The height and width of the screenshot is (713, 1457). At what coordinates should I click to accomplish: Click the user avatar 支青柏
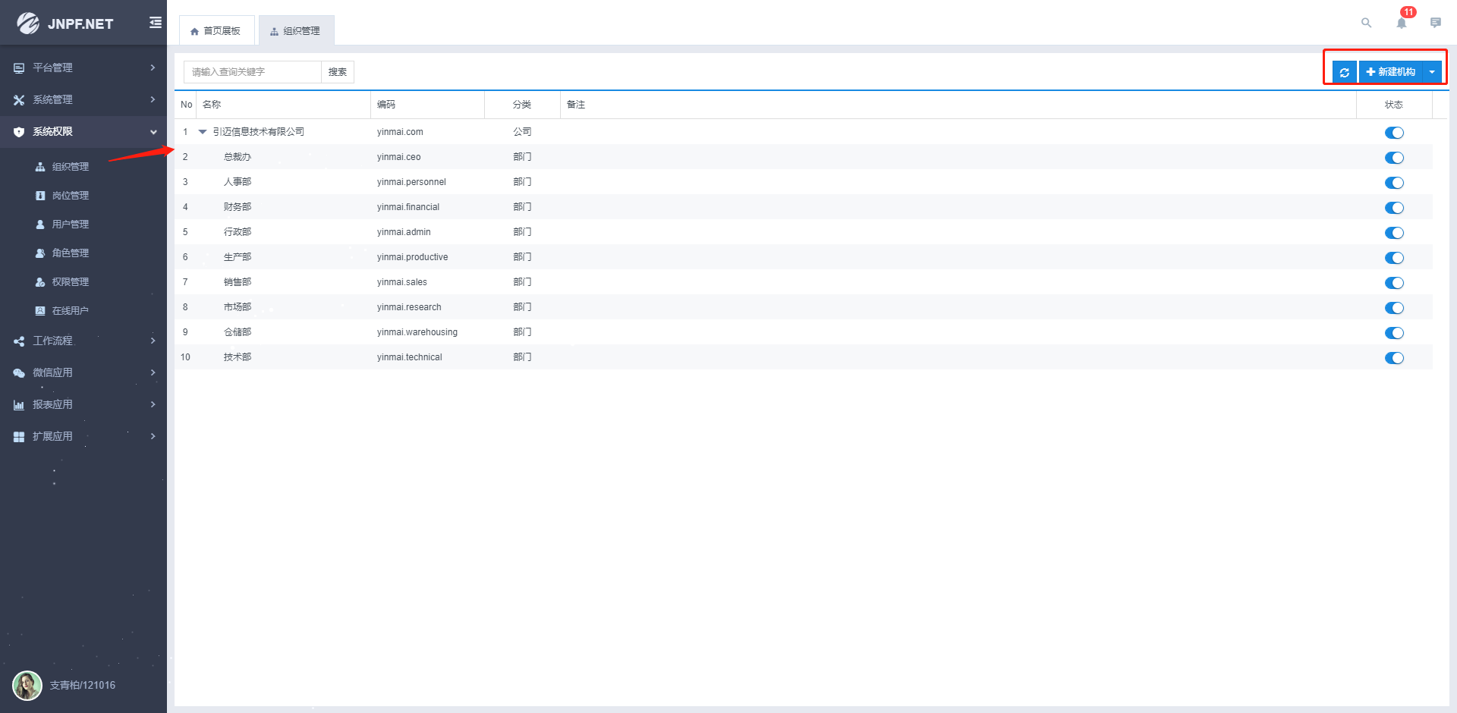(27, 686)
